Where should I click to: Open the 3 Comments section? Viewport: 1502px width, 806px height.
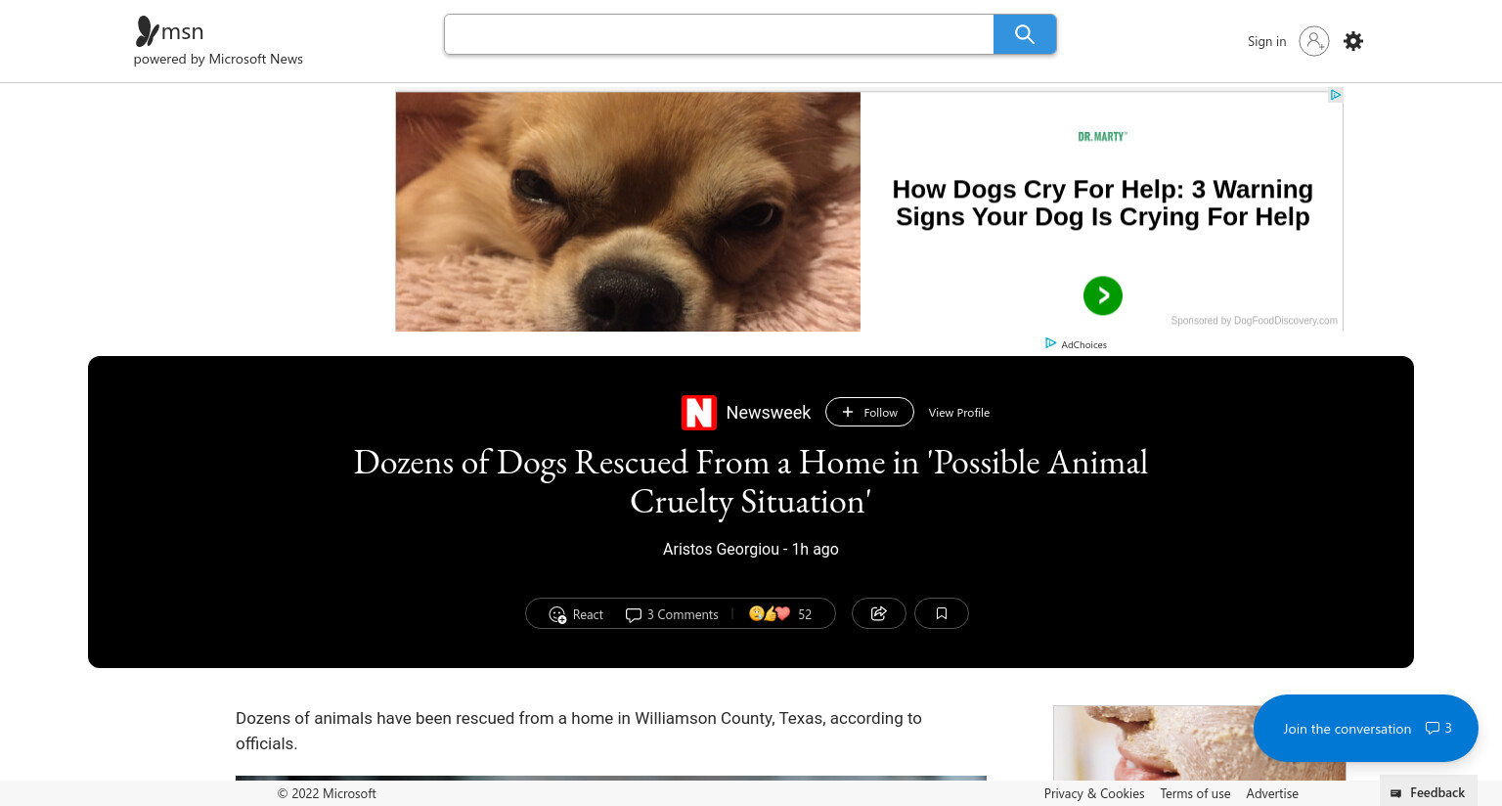[x=672, y=614]
